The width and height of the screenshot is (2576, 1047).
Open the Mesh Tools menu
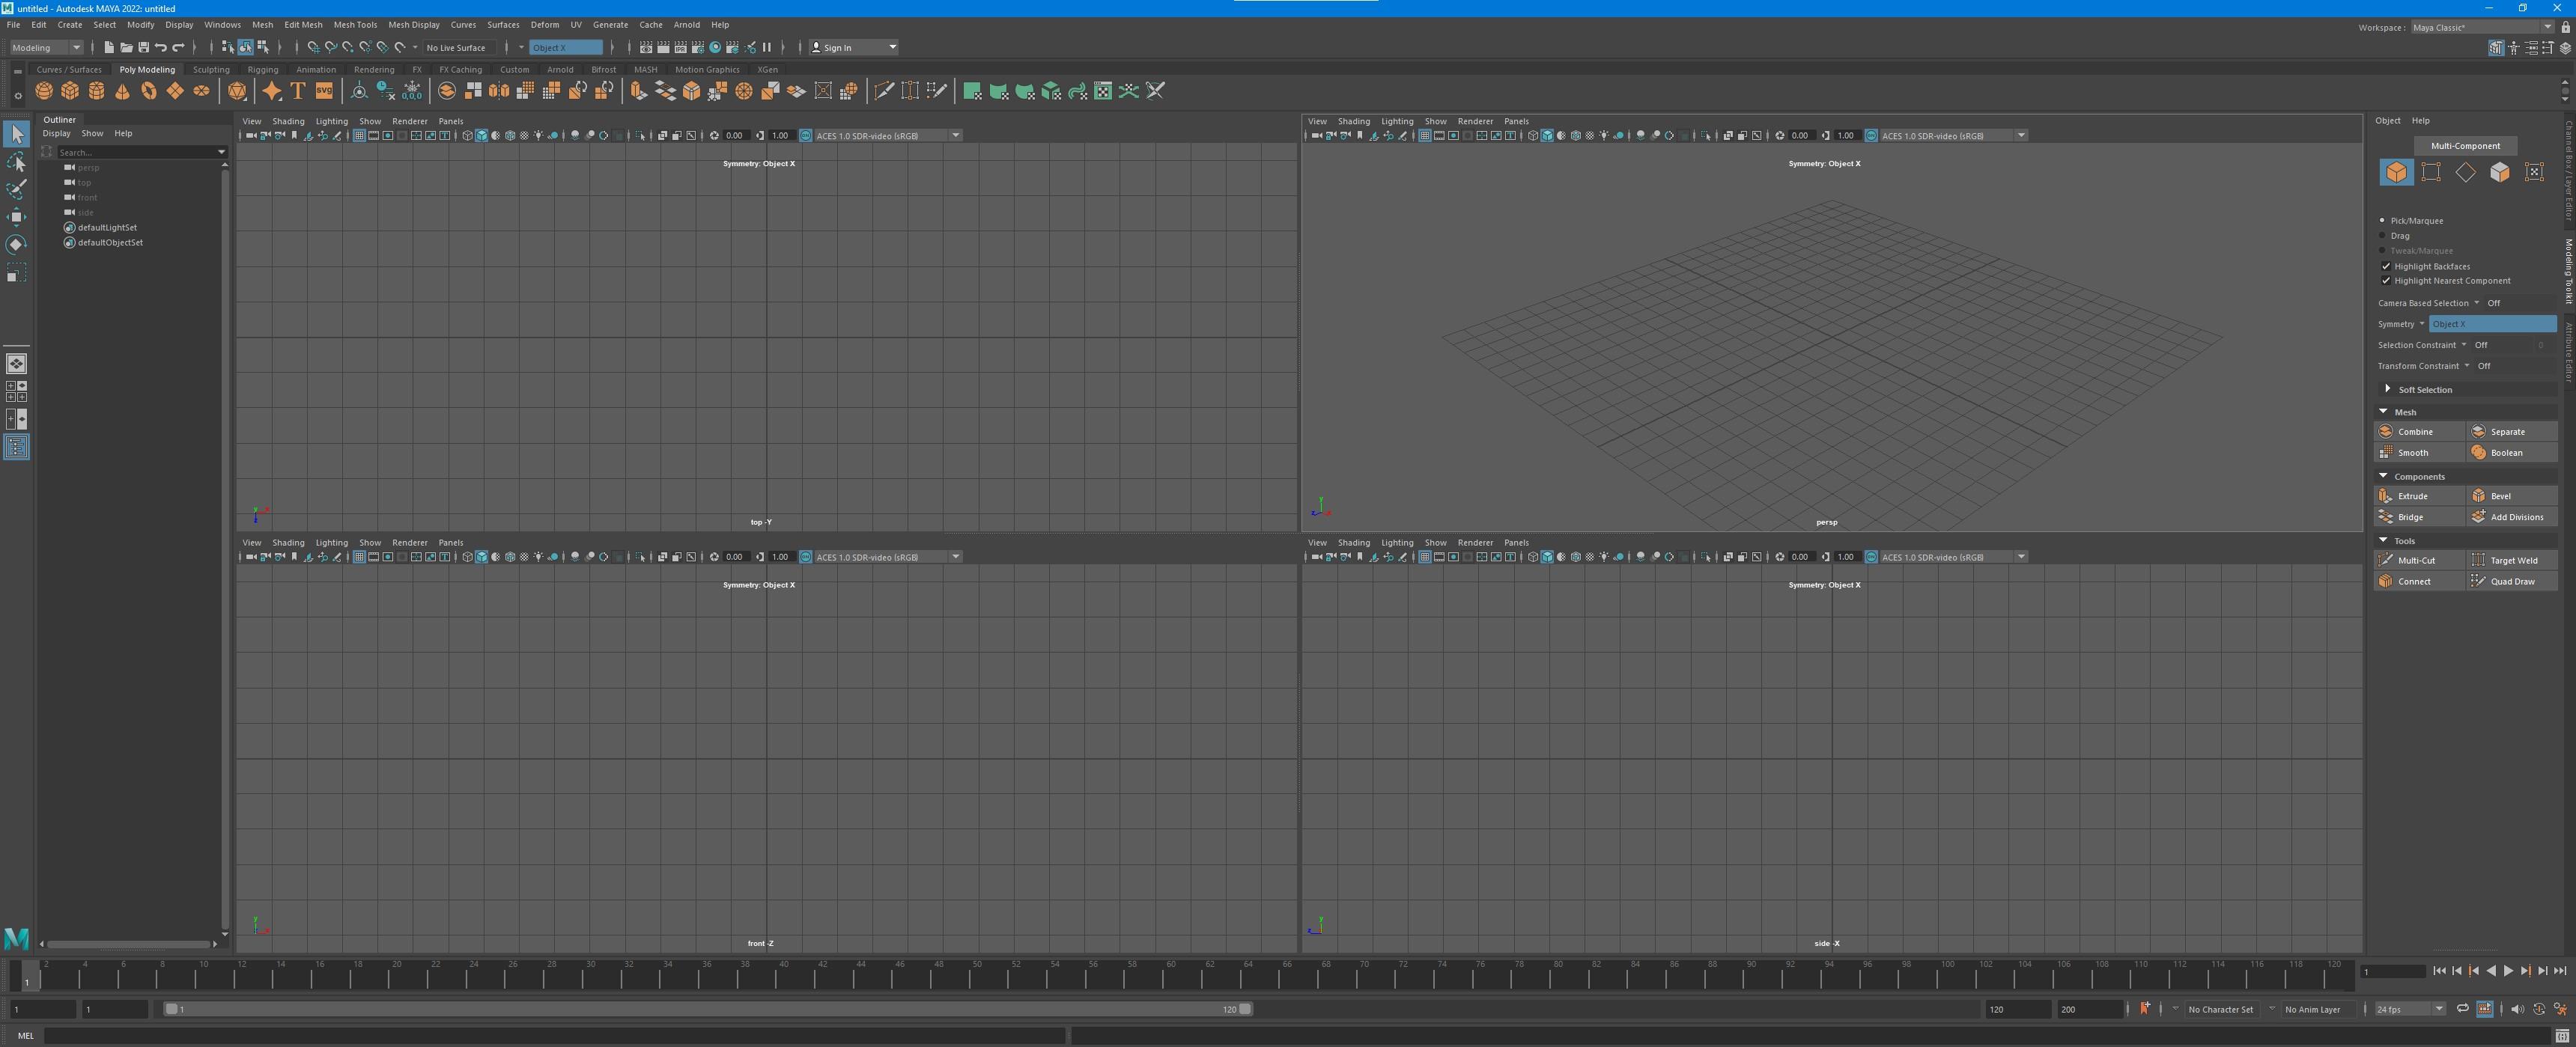pos(355,24)
